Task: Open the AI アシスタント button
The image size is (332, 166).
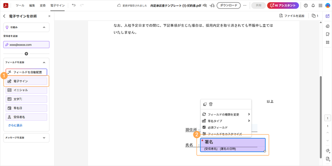Action: pyautogui.click(x=283, y=5)
